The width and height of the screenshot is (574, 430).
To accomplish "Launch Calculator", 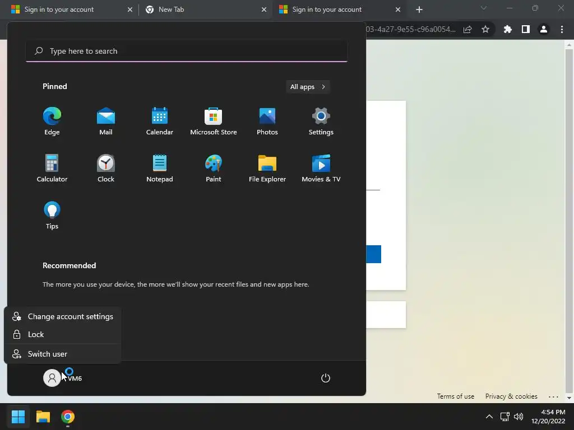I will coord(52,169).
